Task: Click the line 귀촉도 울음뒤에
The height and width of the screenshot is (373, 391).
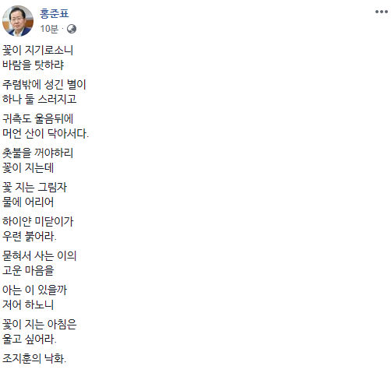Action: coord(37,118)
